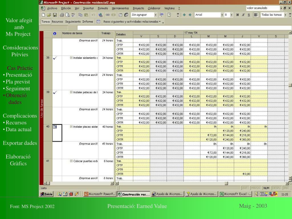Click the Tareas button in Project Guide

46,22
